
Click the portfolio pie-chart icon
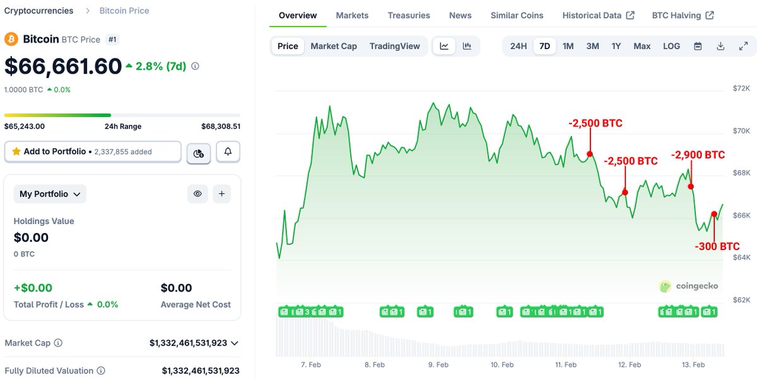(x=199, y=151)
